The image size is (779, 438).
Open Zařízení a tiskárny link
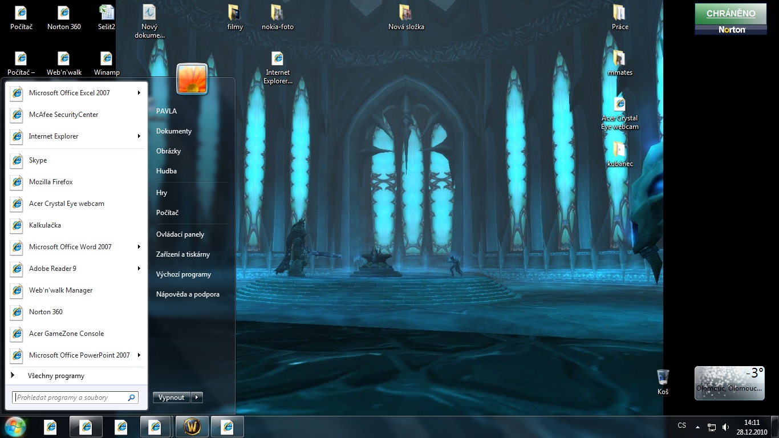pos(183,254)
